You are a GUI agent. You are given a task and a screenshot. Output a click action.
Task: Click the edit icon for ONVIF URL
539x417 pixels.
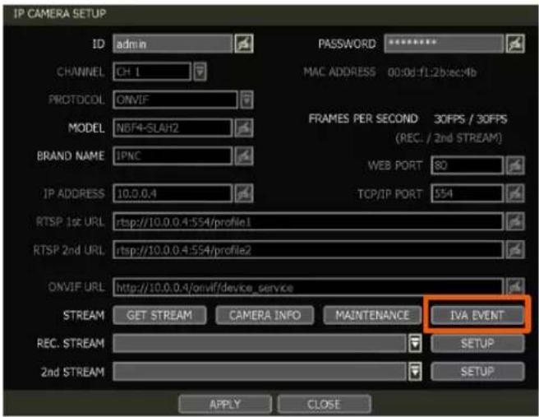click(x=515, y=286)
